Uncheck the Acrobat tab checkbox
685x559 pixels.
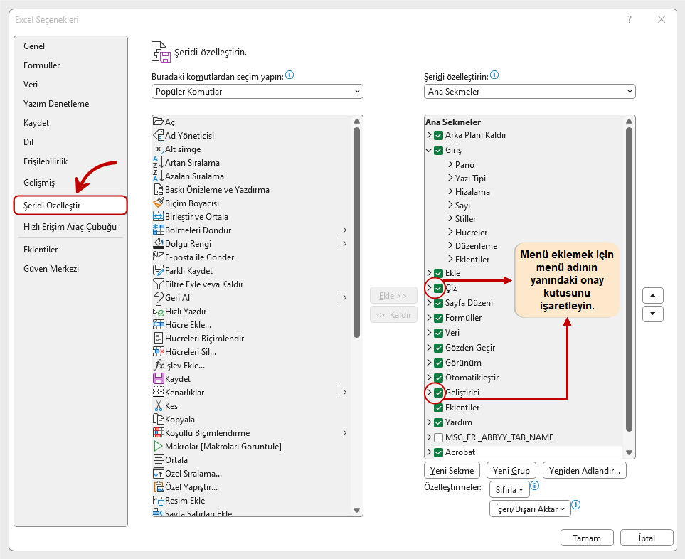coord(439,452)
